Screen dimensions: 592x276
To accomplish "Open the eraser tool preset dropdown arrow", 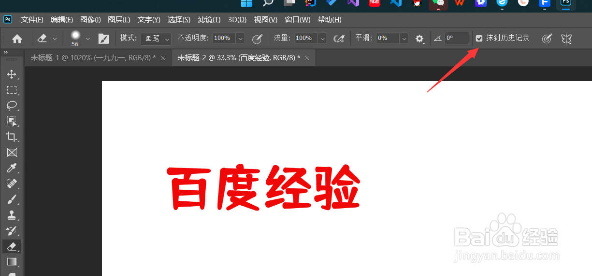I will tap(55, 39).
